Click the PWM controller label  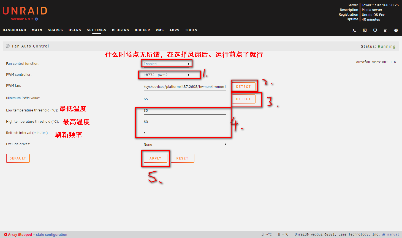[x=19, y=75]
